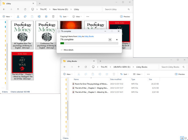Expand More details in copy dialog

click(67, 50)
